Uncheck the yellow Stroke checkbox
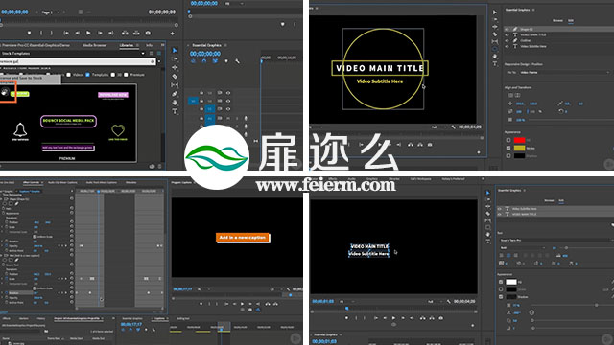The width and height of the screenshot is (614, 345). coord(508,148)
